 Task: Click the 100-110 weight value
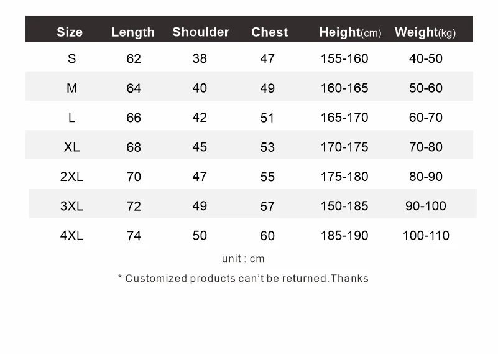click(426, 236)
